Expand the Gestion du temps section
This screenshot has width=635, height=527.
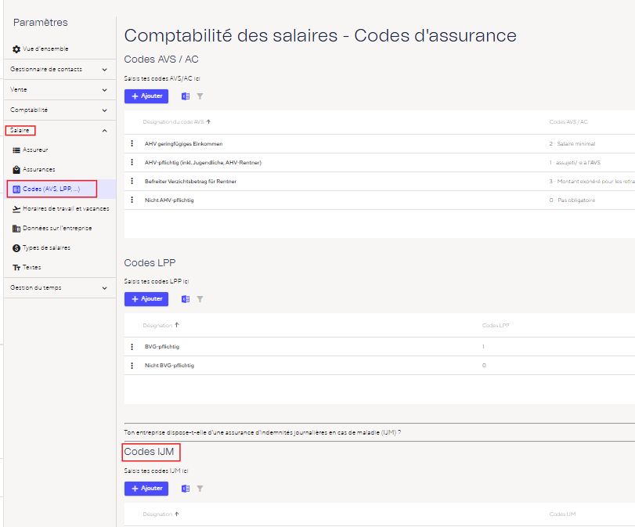(105, 288)
